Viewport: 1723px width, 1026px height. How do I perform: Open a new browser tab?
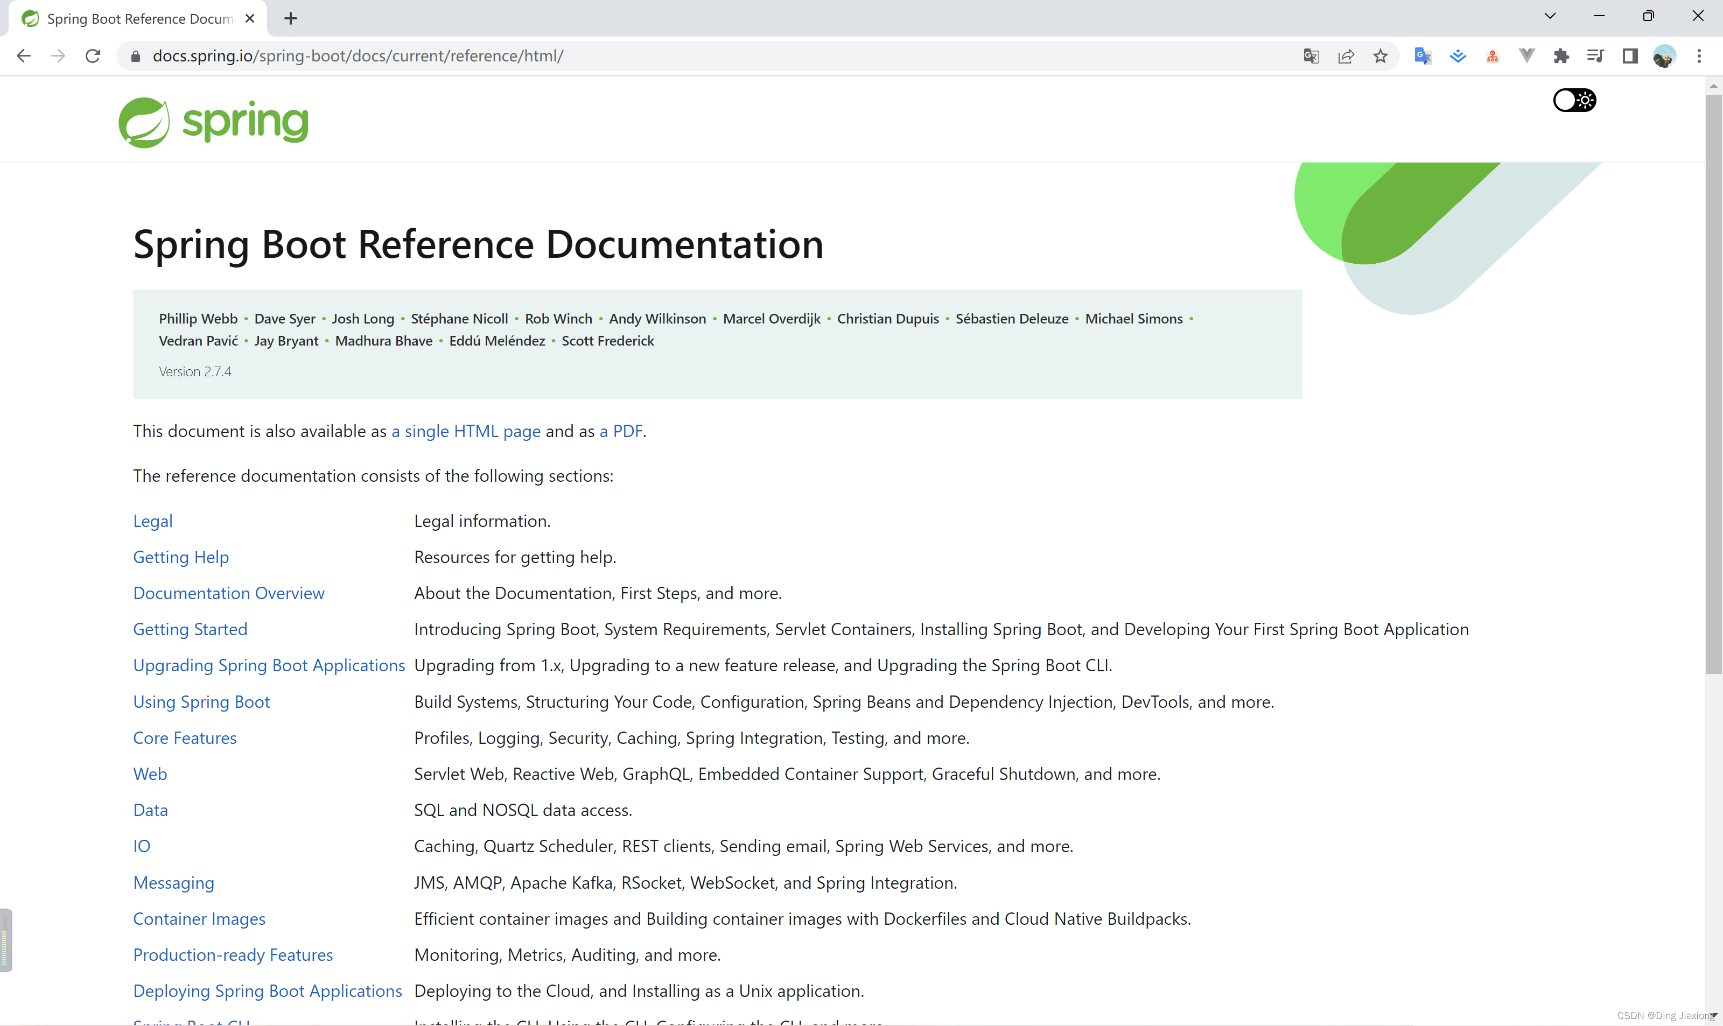pyautogui.click(x=290, y=19)
